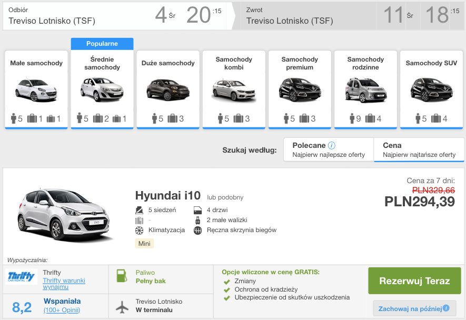The width and height of the screenshot is (466, 320).
Task: Click Zachowaj na później button
Action: [414, 308]
